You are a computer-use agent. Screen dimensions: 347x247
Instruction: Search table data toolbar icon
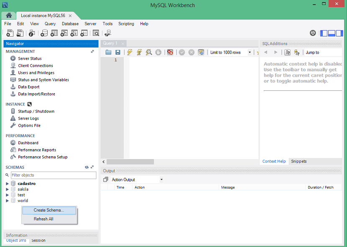[96, 33]
